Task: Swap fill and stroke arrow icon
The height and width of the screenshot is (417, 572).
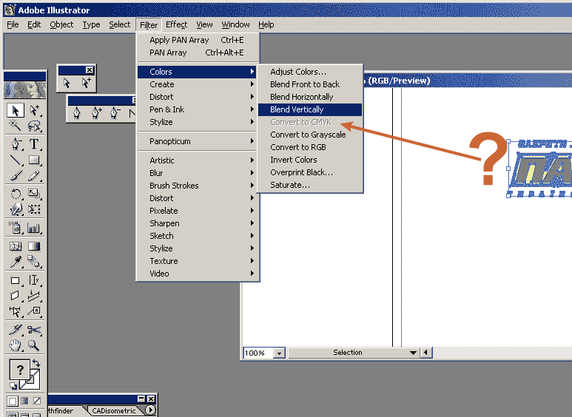Action: pyautogui.click(x=36, y=363)
